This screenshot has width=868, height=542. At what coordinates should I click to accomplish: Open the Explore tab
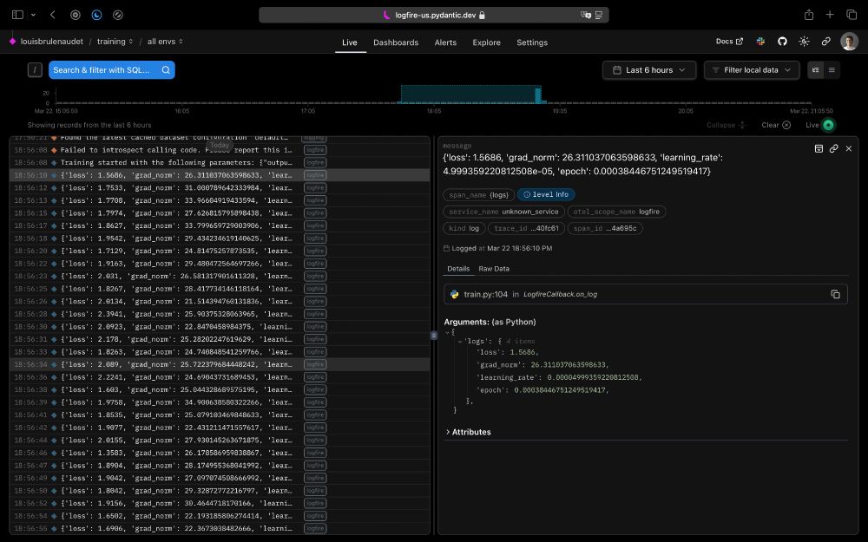pos(487,42)
